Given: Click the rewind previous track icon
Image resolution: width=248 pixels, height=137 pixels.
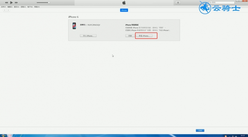Looking at the screenshot, I should 6,2.
